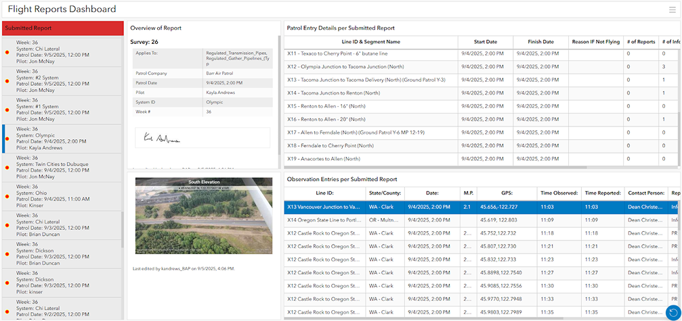Image resolution: width=682 pixels, height=321 pixels.
Task: Select X13 Tacoma Junction to Tacoma Delivery row
Action: point(480,80)
